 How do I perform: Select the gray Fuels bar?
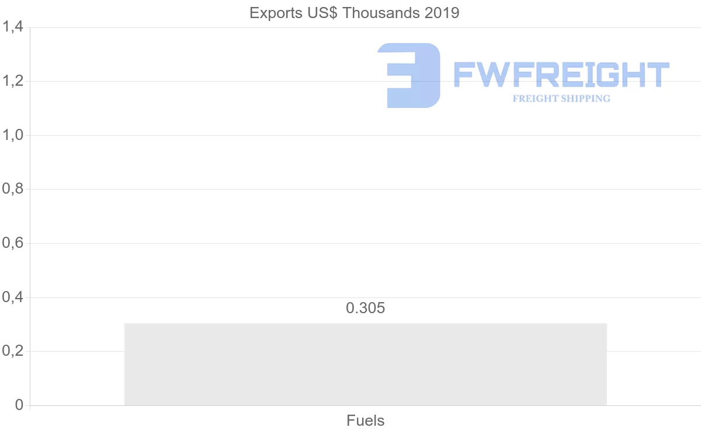pyautogui.click(x=365, y=364)
